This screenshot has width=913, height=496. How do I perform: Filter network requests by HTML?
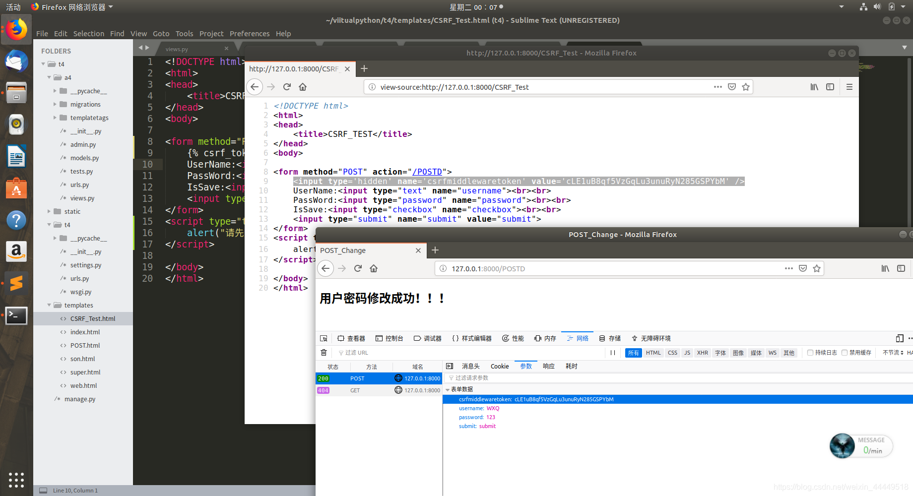pyautogui.click(x=653, y=353)
